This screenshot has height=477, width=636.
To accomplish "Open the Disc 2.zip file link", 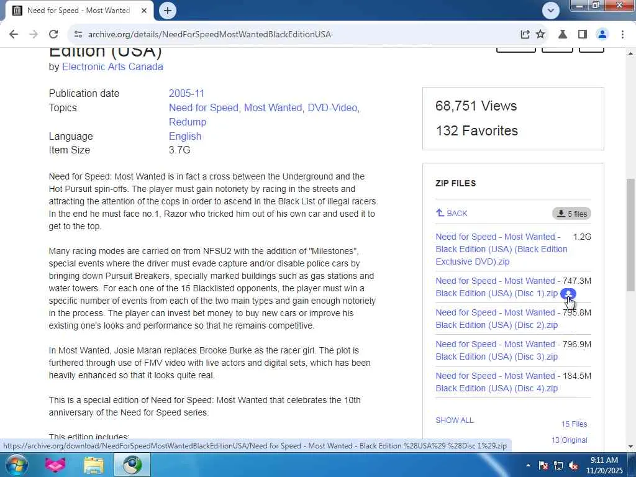I will pyautogui.click(x=497, y=319).
